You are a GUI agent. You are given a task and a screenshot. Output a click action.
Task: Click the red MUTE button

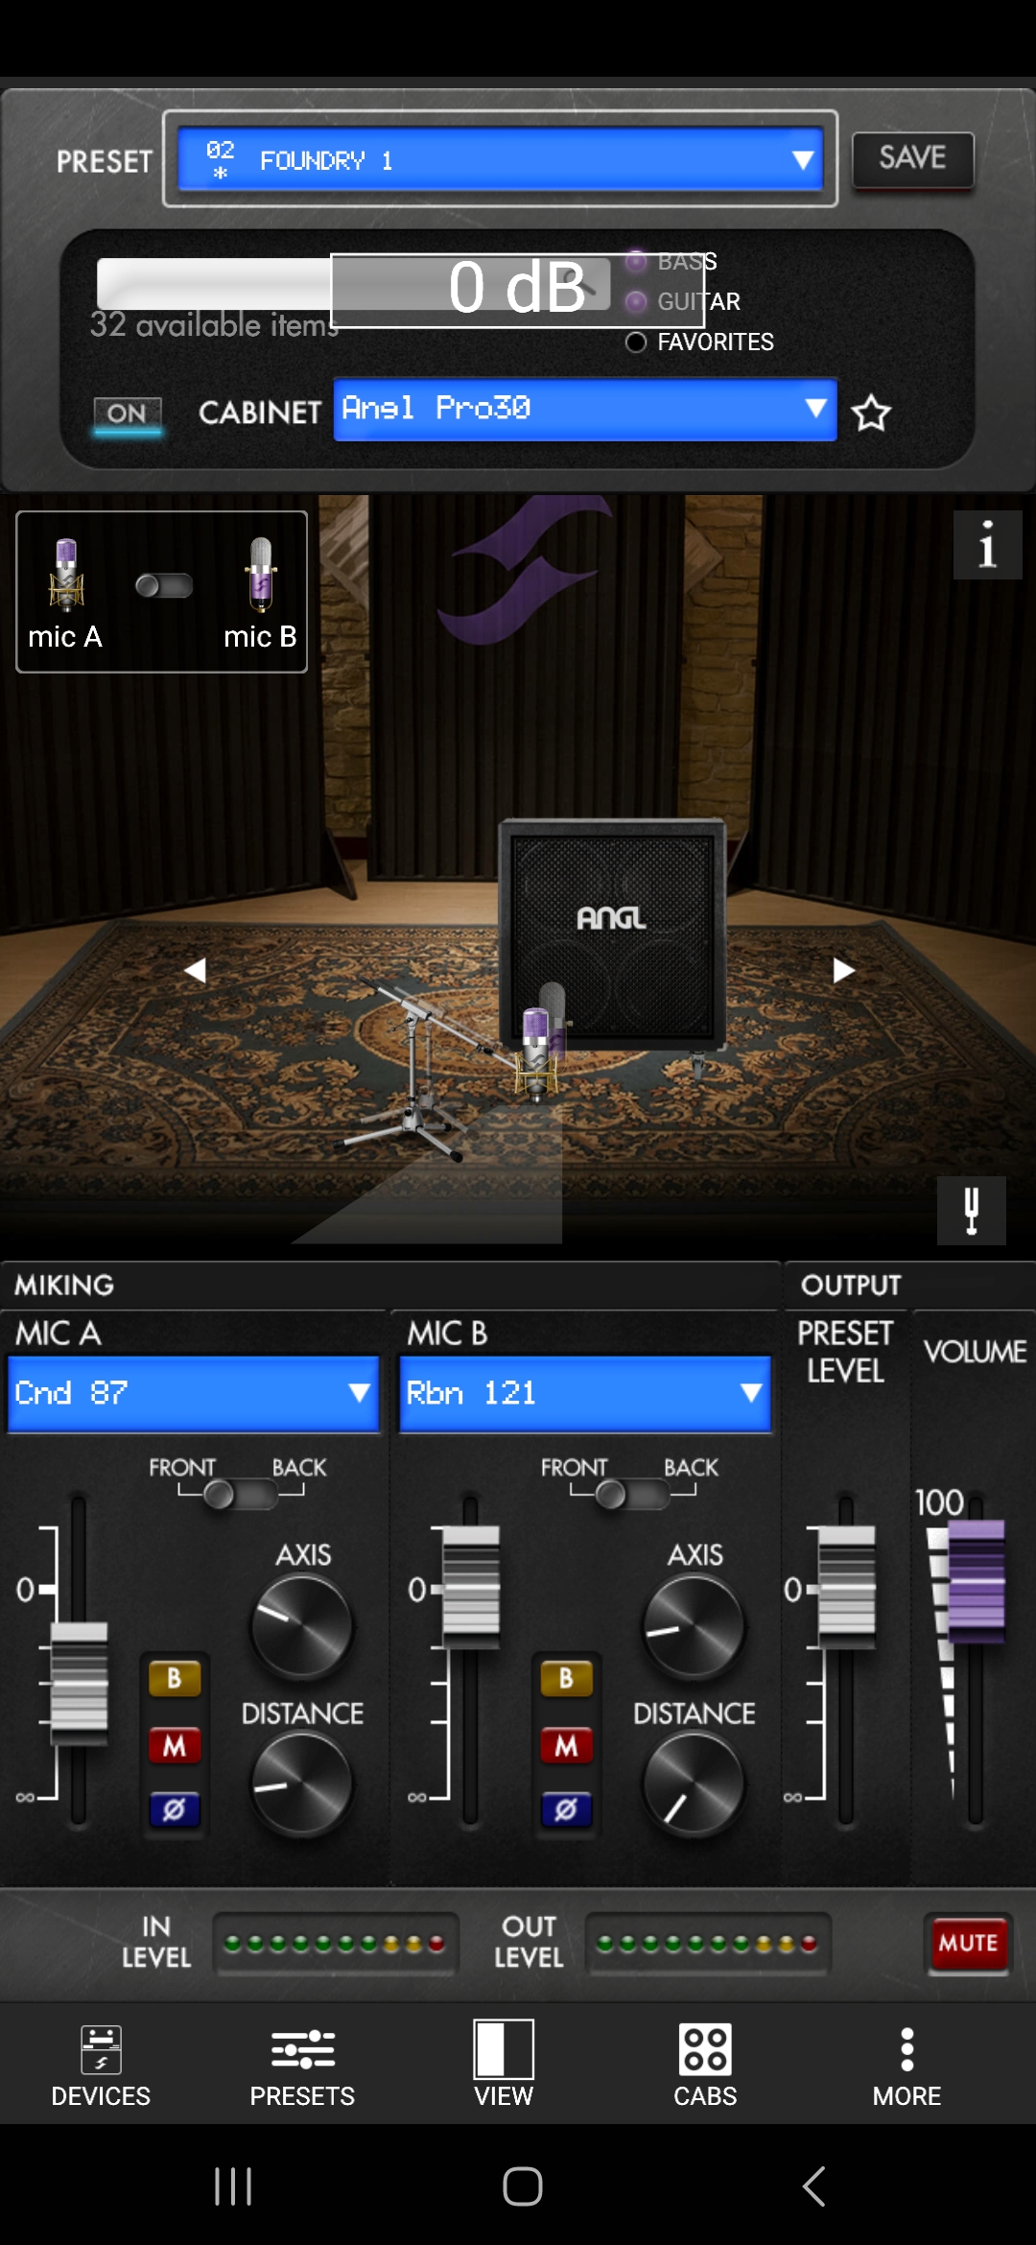coord(968,1943)
